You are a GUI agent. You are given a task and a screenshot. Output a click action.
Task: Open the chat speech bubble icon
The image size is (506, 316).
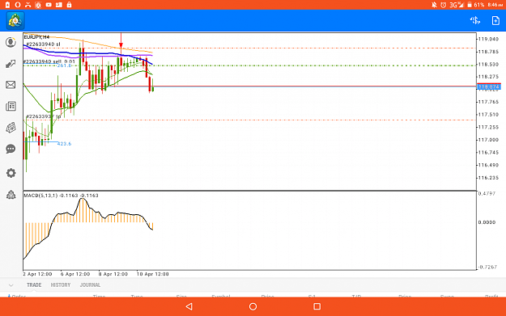click(11, 149)
